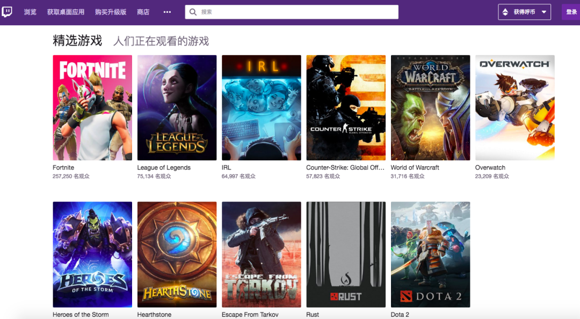This screenshot has width=580, height=319.
Task: Open the Hearthstone cover thumbnail
Action: tap(177, 254)
